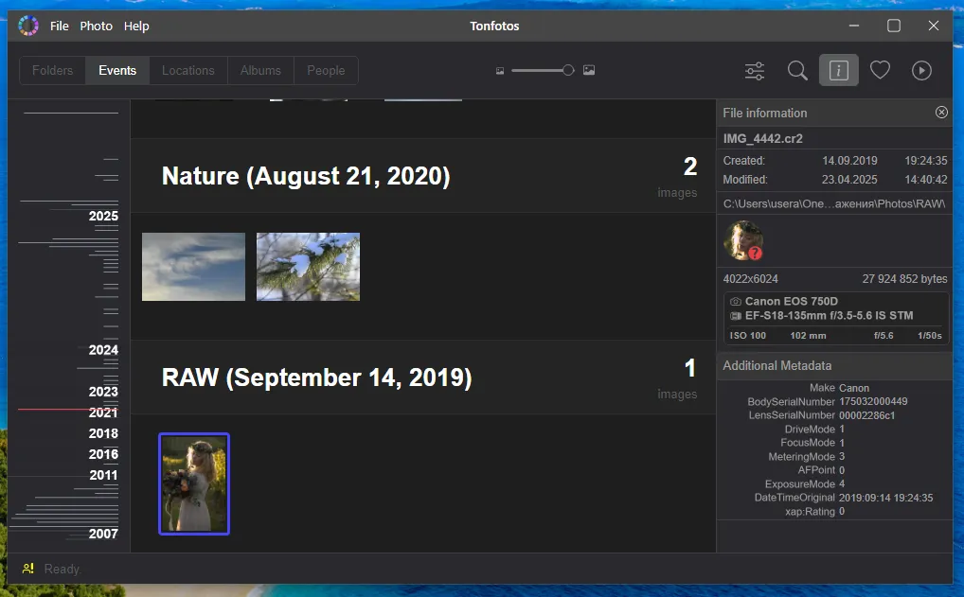The width and height of the screenshot is (964, 597).
Task: Click the Nature (August 21, 2020) heading
Action: coord(306,176)
